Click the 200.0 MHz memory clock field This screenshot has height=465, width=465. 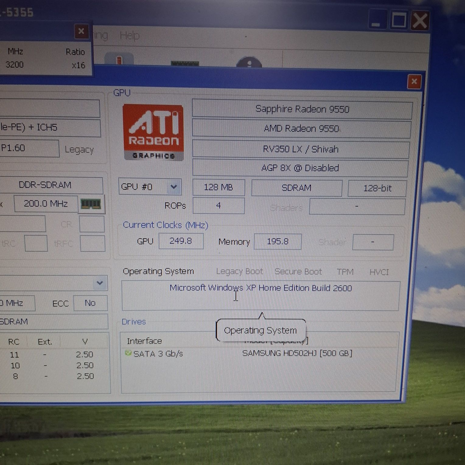(x=46, y=204)
